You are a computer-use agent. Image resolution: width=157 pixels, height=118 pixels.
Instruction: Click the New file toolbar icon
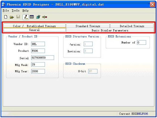click(x=6, y=17)
